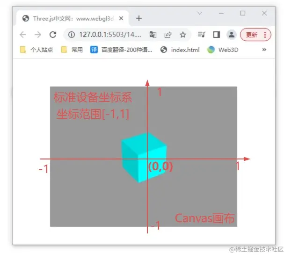Open the index.html bookmark
The image size is (291, 260).
[180, 50]
